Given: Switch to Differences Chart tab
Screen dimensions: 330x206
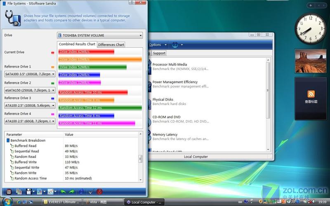Looking at the screenshot, I should [x=111, y=44].
